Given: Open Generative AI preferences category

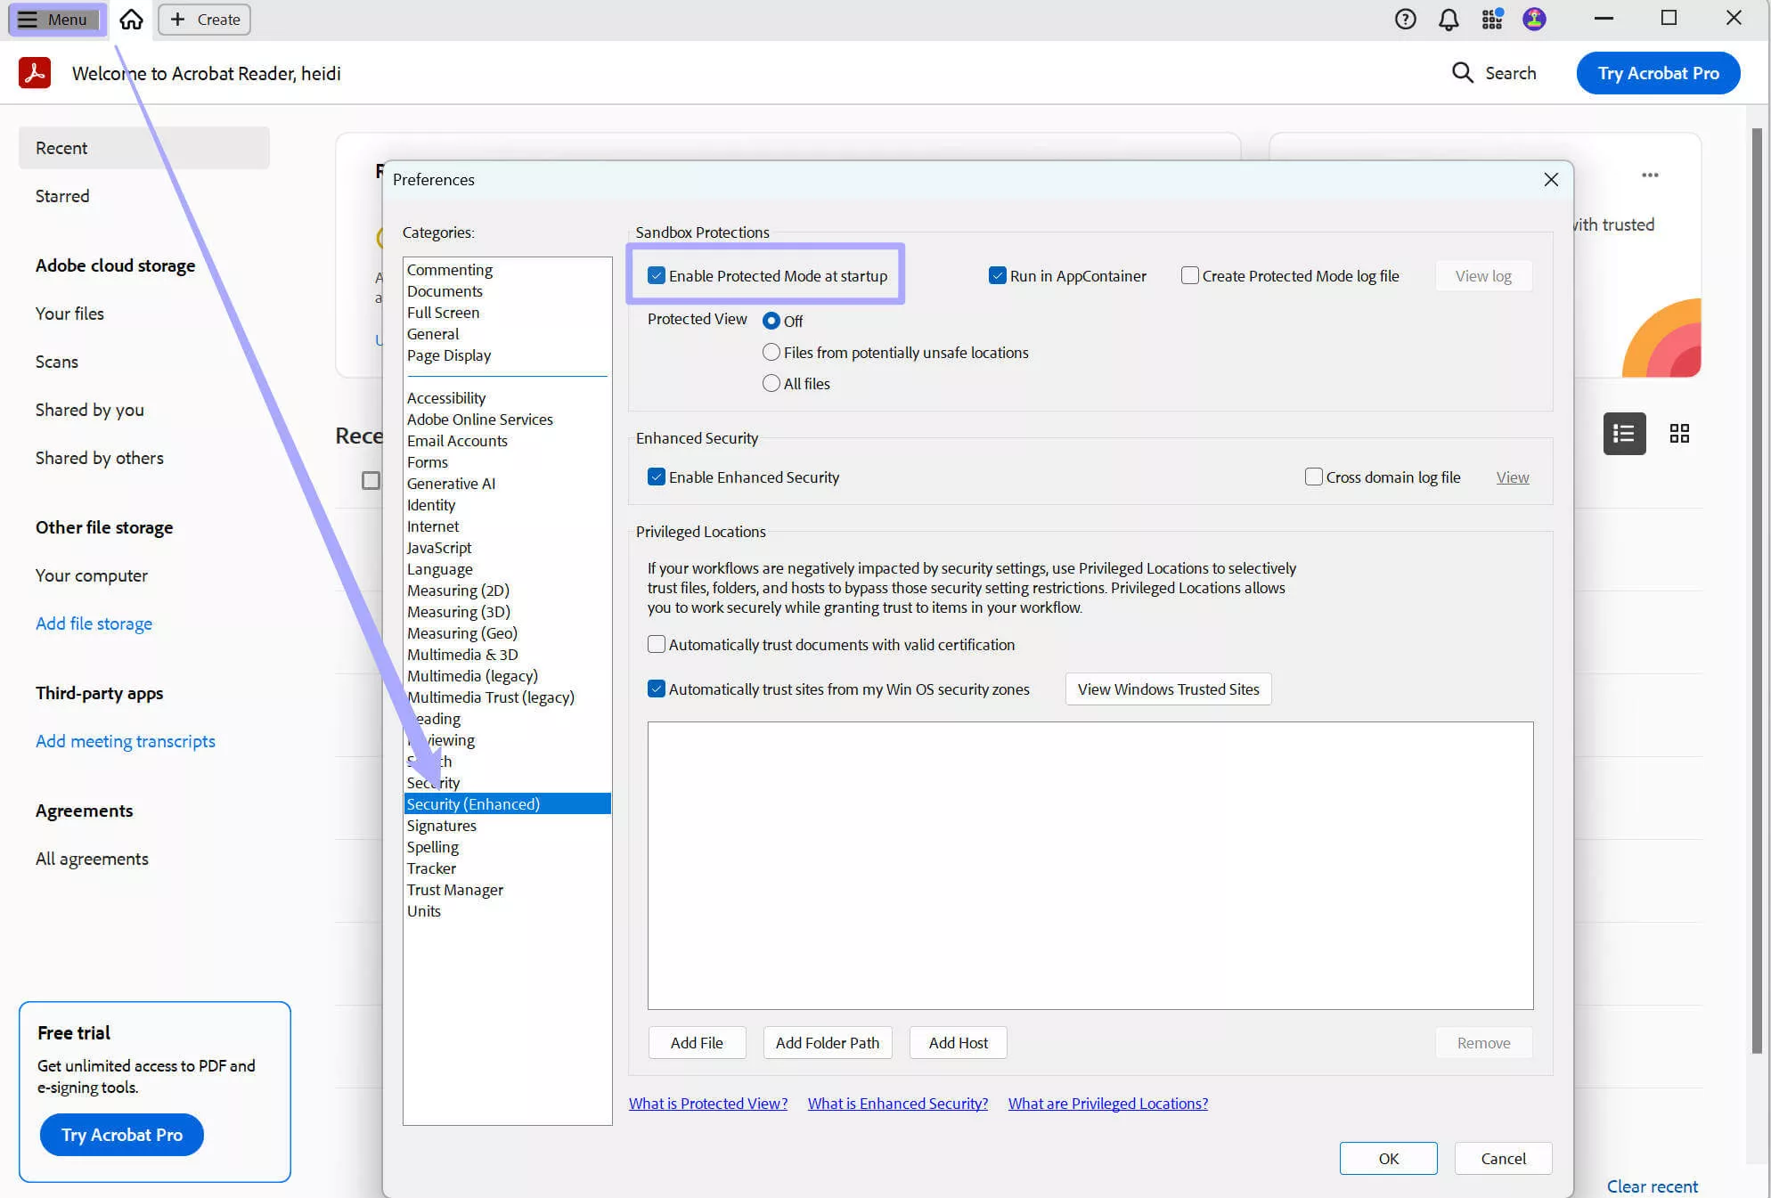Looking at the screenshot, I should point(451,483).
